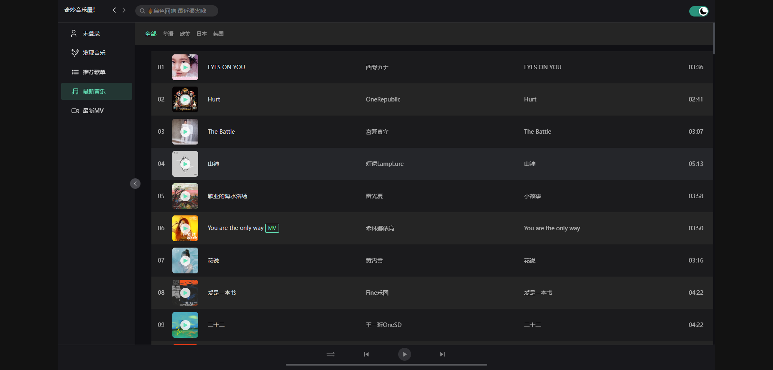Image resolution: width=773 pixels, height=370 pixels.
Task: Select the 华语 filter tab
Action: pos(168,34)
